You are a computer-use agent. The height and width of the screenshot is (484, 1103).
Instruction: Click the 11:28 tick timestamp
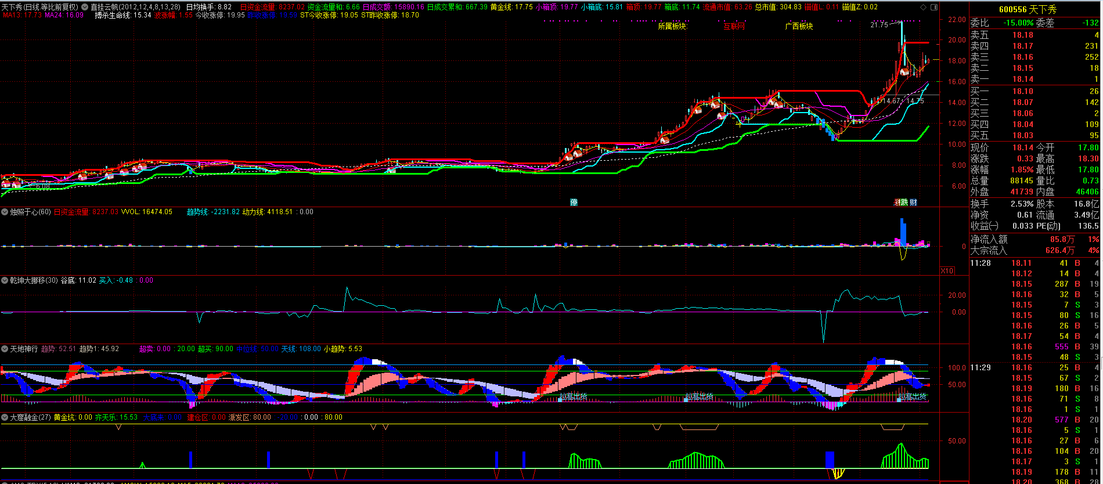pyautogui.click(x=981, y=263)
